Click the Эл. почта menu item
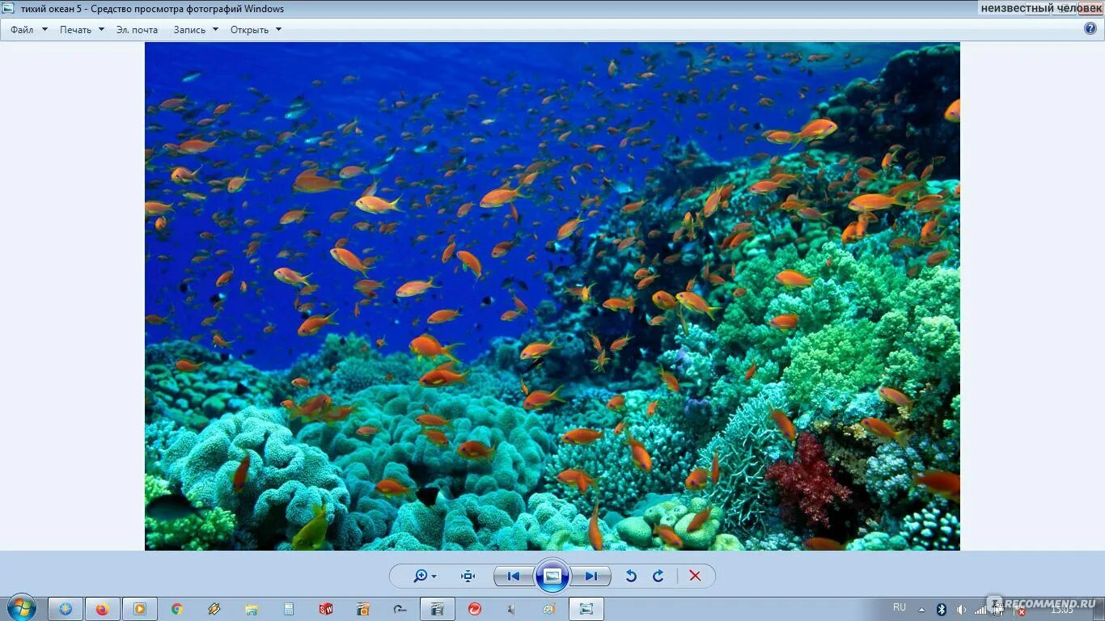This screenshot has width=1105, height=621. (x=137, y=30)
